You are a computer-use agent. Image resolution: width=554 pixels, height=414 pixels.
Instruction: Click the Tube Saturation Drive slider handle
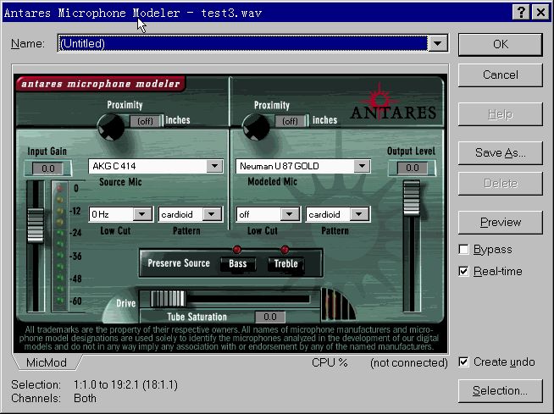pyautogui.click(x=168, y=299)
